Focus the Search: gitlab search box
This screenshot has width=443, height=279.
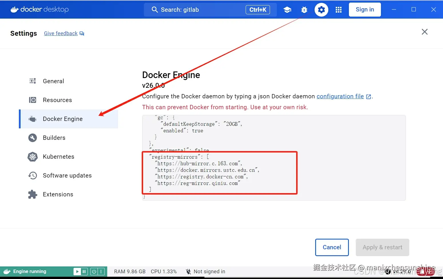(210, 10)
